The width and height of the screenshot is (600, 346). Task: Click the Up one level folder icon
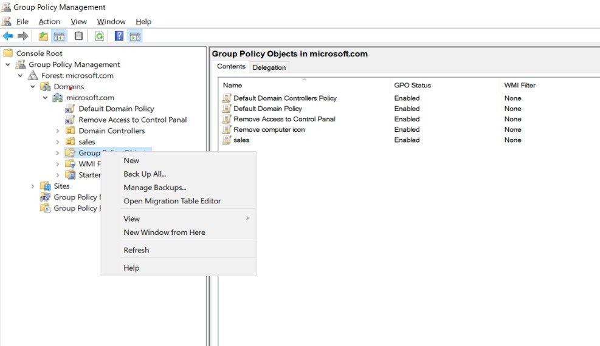point(43,36)
